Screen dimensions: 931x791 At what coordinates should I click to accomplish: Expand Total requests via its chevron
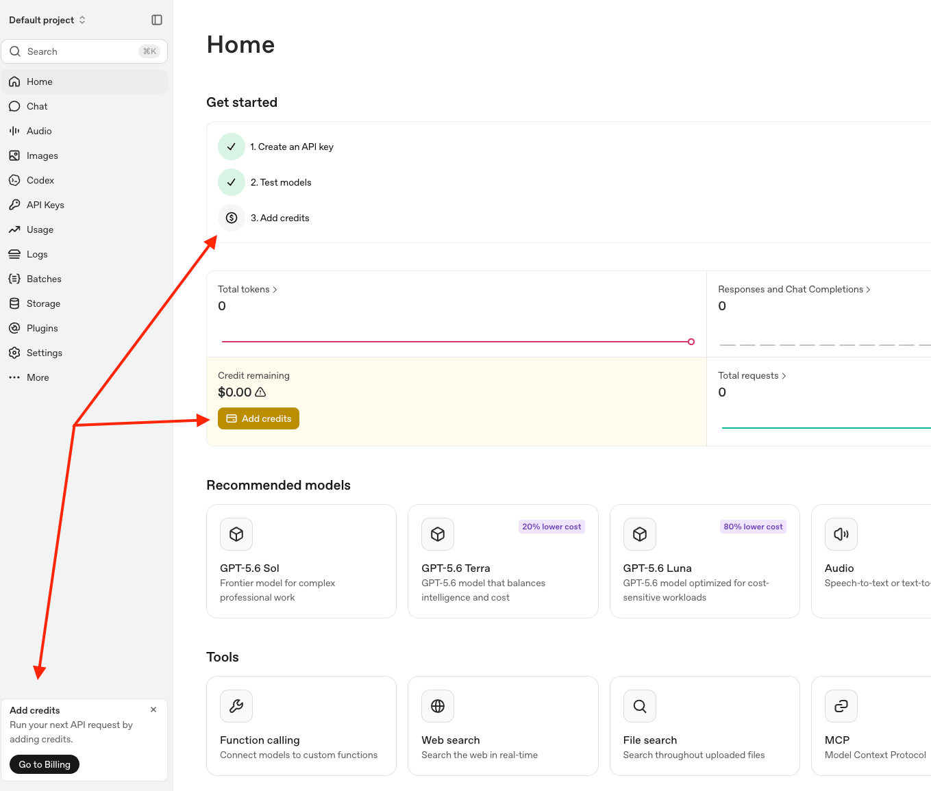(x=784, y=376)
